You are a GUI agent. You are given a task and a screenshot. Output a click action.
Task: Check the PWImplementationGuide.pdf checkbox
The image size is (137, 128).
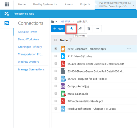pos(56,101)
